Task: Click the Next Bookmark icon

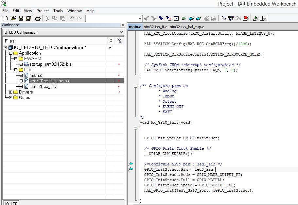Action: 199,18
